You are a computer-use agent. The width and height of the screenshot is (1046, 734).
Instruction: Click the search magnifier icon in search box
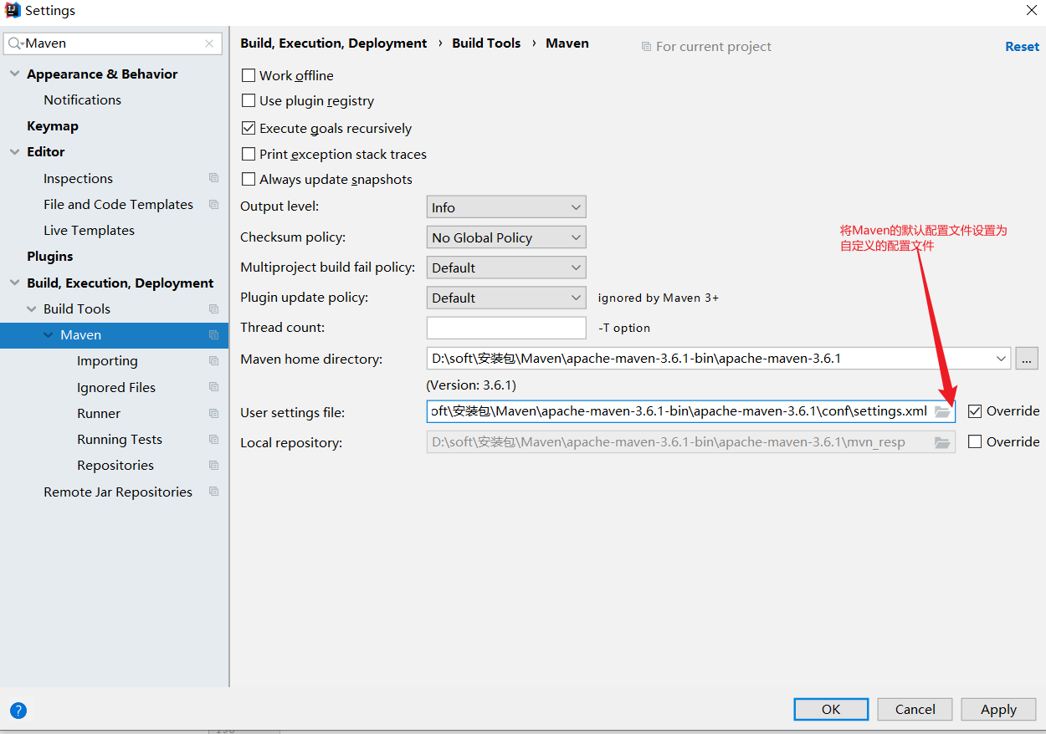[16, 43]
